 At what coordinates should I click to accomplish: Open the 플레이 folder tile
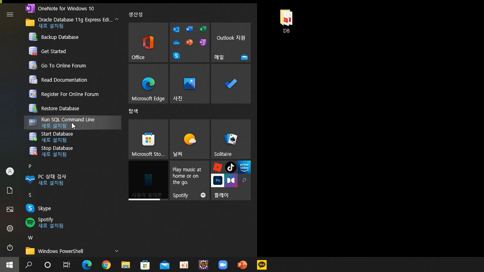pos(231,180)
